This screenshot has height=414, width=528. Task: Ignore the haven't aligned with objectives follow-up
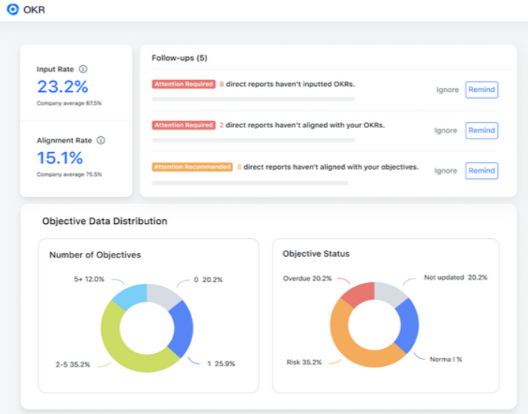pyautogui.click(x=445, y=171)
